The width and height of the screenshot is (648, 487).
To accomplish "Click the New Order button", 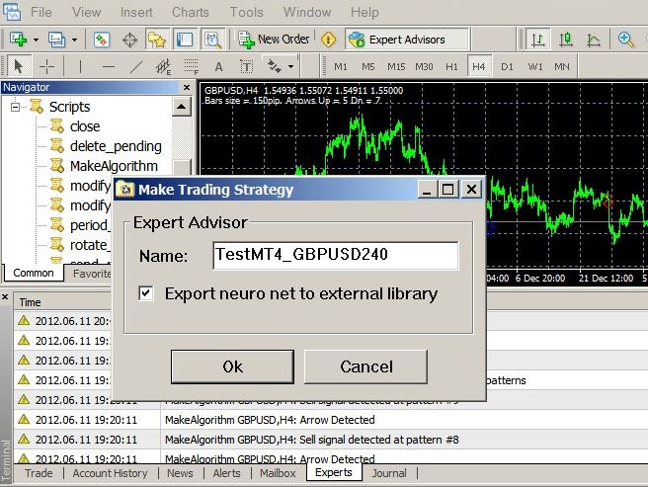I will (274, 40).
